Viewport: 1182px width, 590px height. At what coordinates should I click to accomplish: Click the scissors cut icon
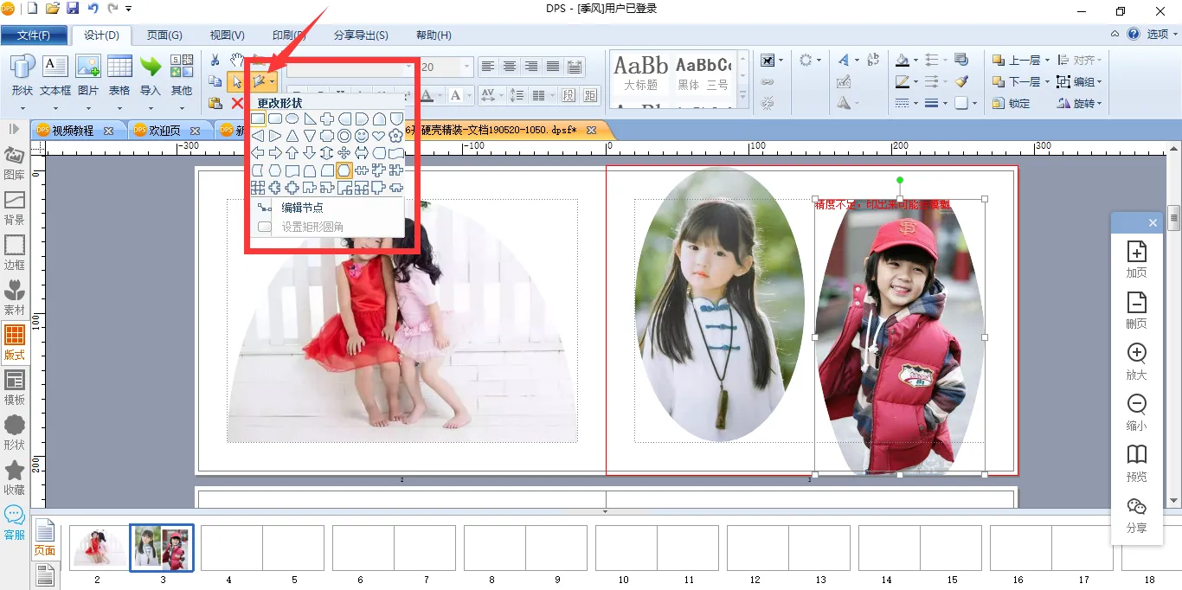click(x=215, y=60)
